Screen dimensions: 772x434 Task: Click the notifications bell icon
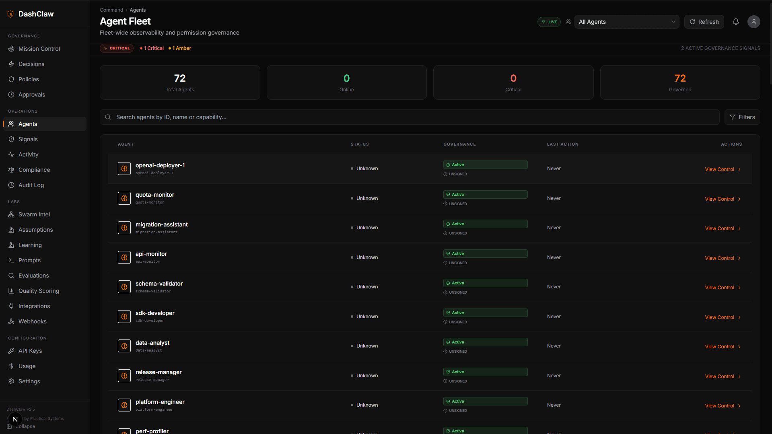(x=735, y=22)
